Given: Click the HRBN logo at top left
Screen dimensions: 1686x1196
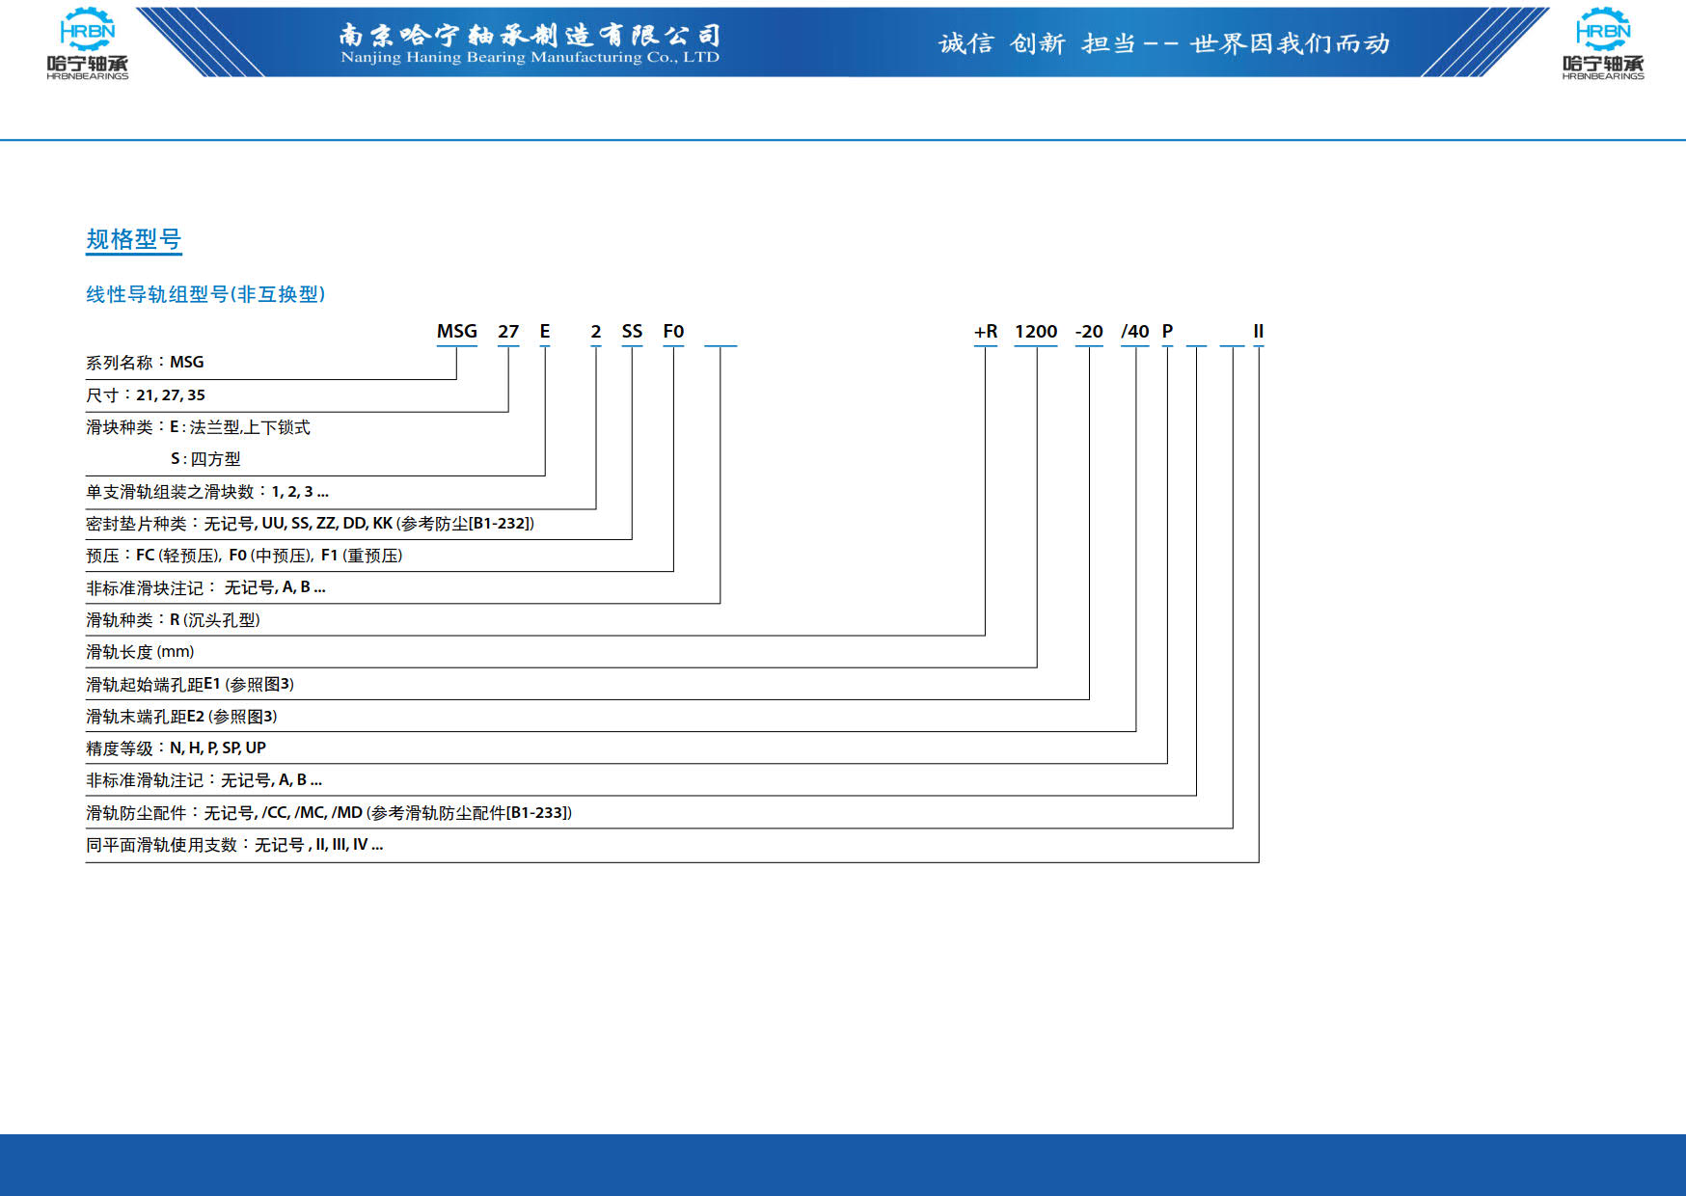Looking at the screenshot, I should pyautogui.click(x=87, y=43).
